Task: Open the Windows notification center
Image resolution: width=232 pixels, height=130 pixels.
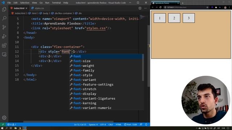Action: 228,128
